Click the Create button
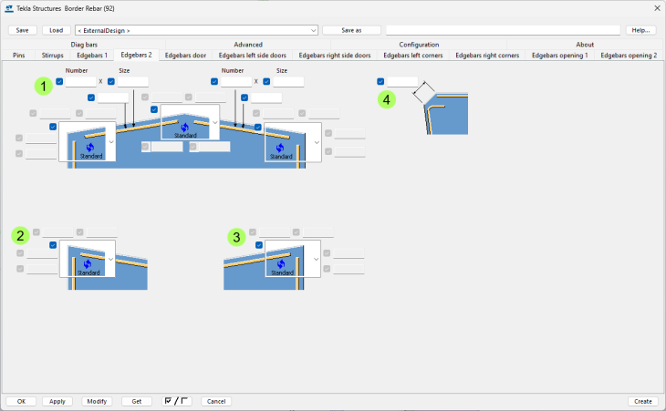 (642, 401)
